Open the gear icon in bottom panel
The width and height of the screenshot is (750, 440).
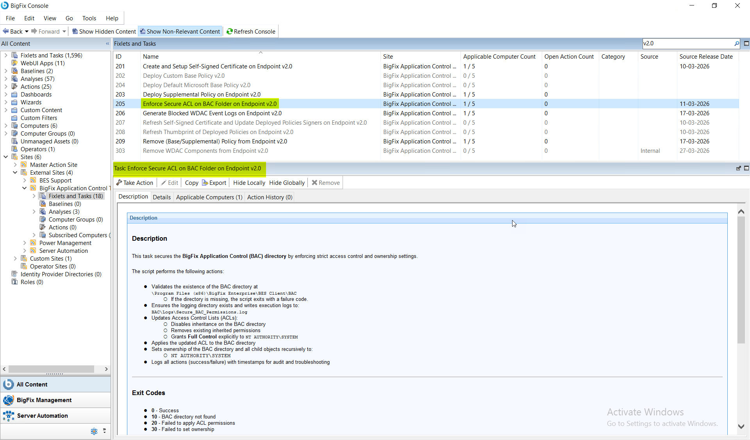[x=94, y=431]
